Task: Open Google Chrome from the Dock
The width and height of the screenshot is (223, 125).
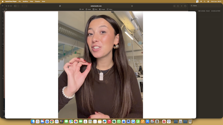Action: coord(52,122)
